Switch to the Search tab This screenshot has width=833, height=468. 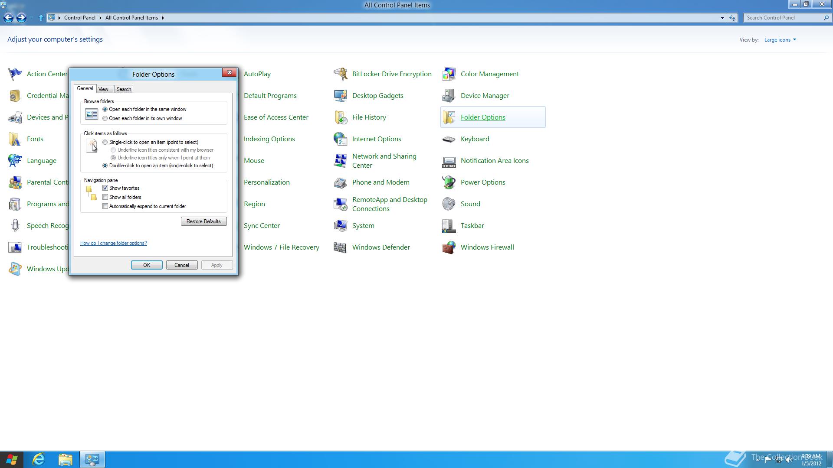click(124, 89)
